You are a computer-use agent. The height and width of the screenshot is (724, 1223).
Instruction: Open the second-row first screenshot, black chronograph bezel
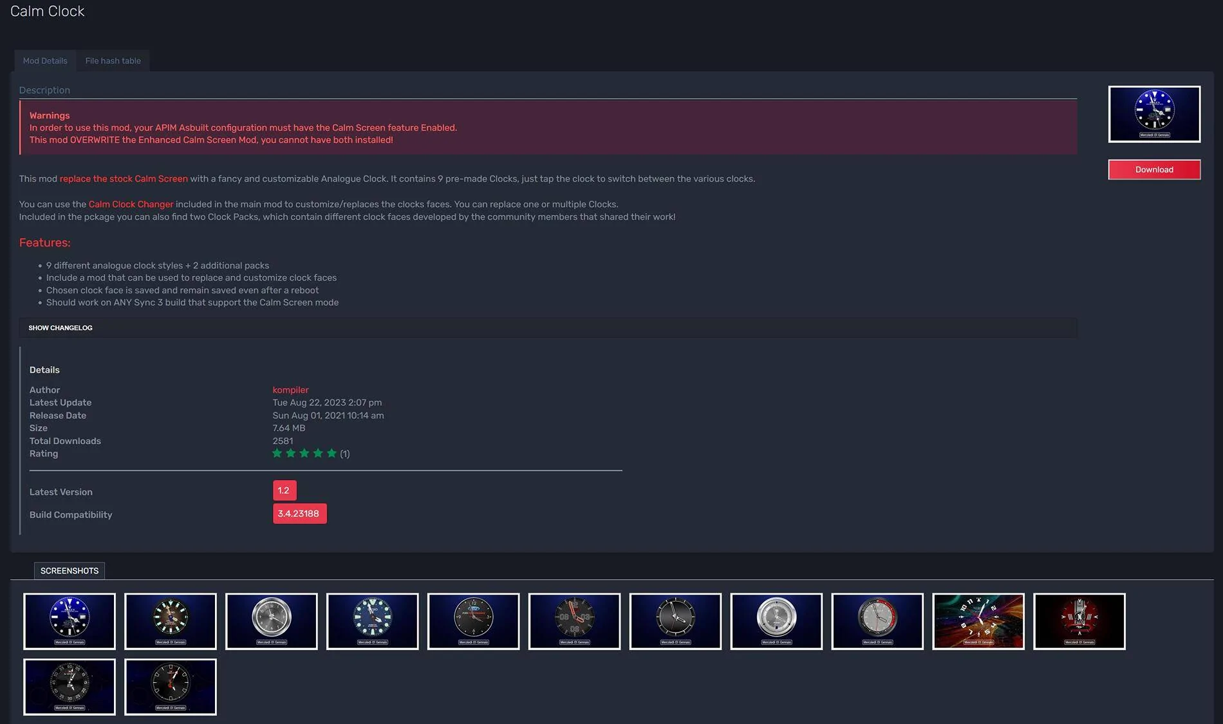(70, 687)
